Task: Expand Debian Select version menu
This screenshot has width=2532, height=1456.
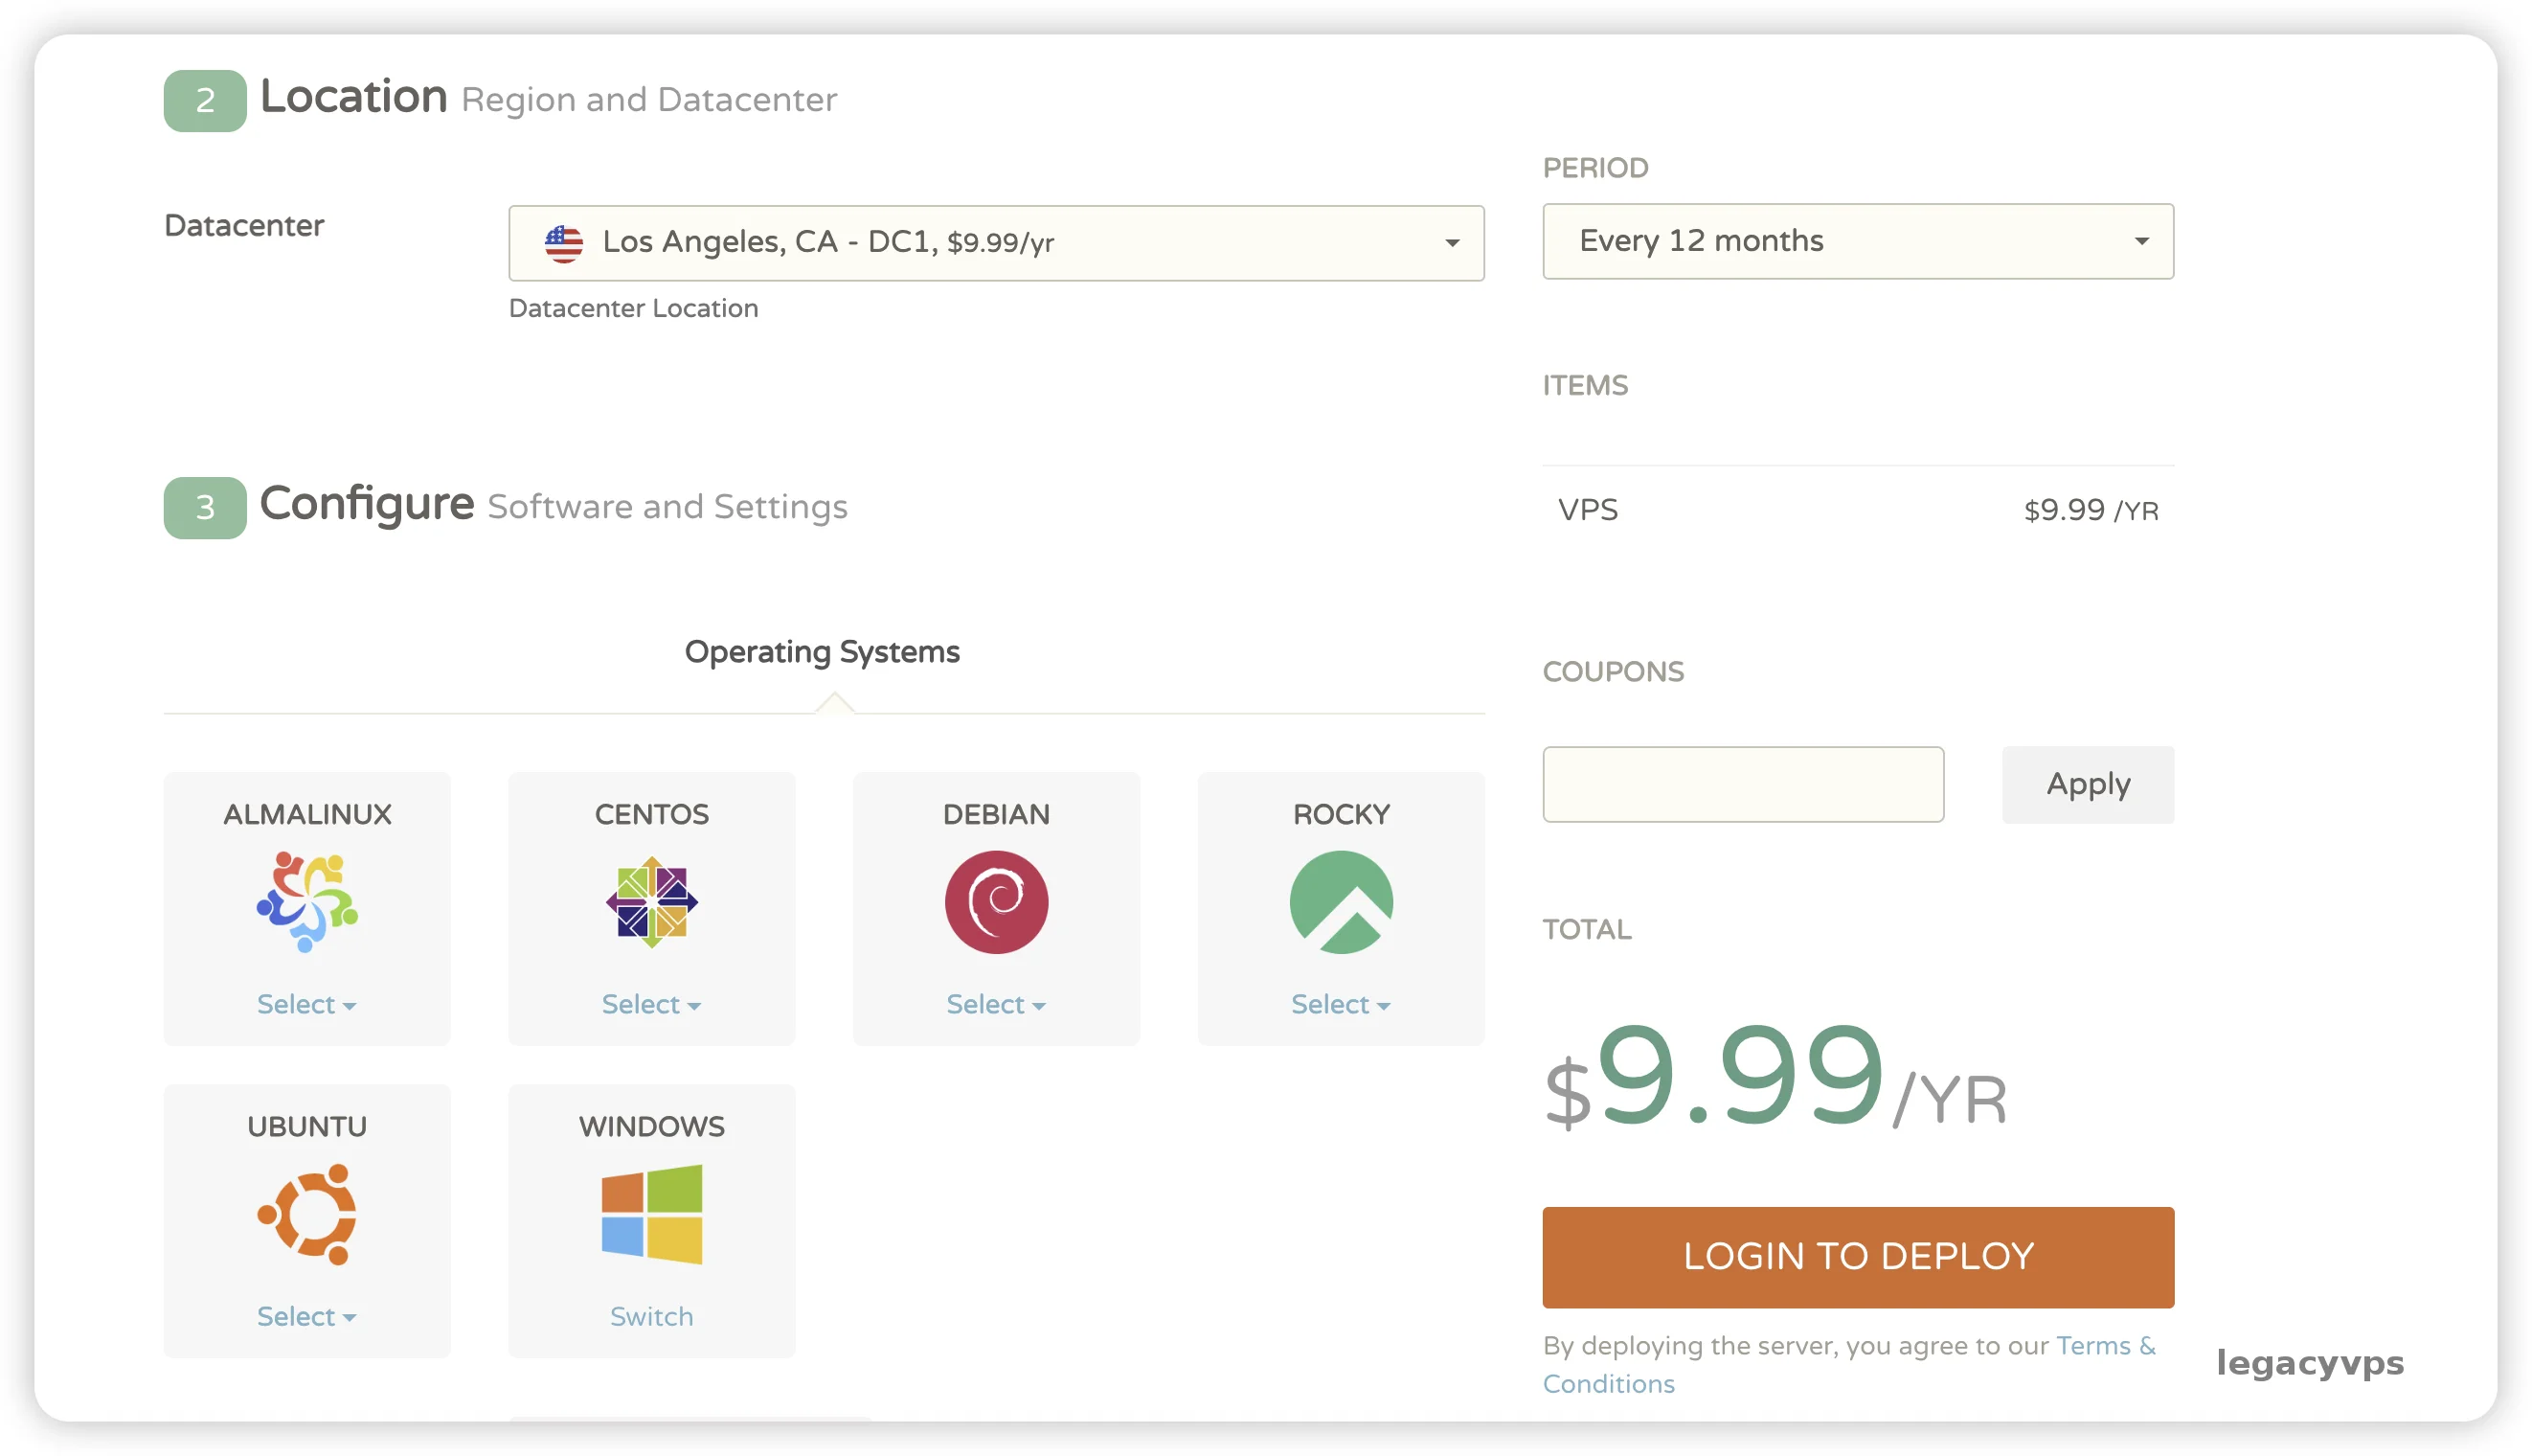Action: click(x=996, y=1004)
